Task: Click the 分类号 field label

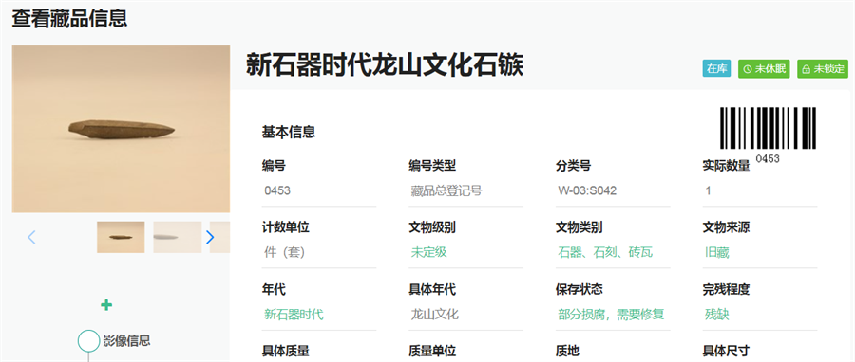Action: [573, 166]
